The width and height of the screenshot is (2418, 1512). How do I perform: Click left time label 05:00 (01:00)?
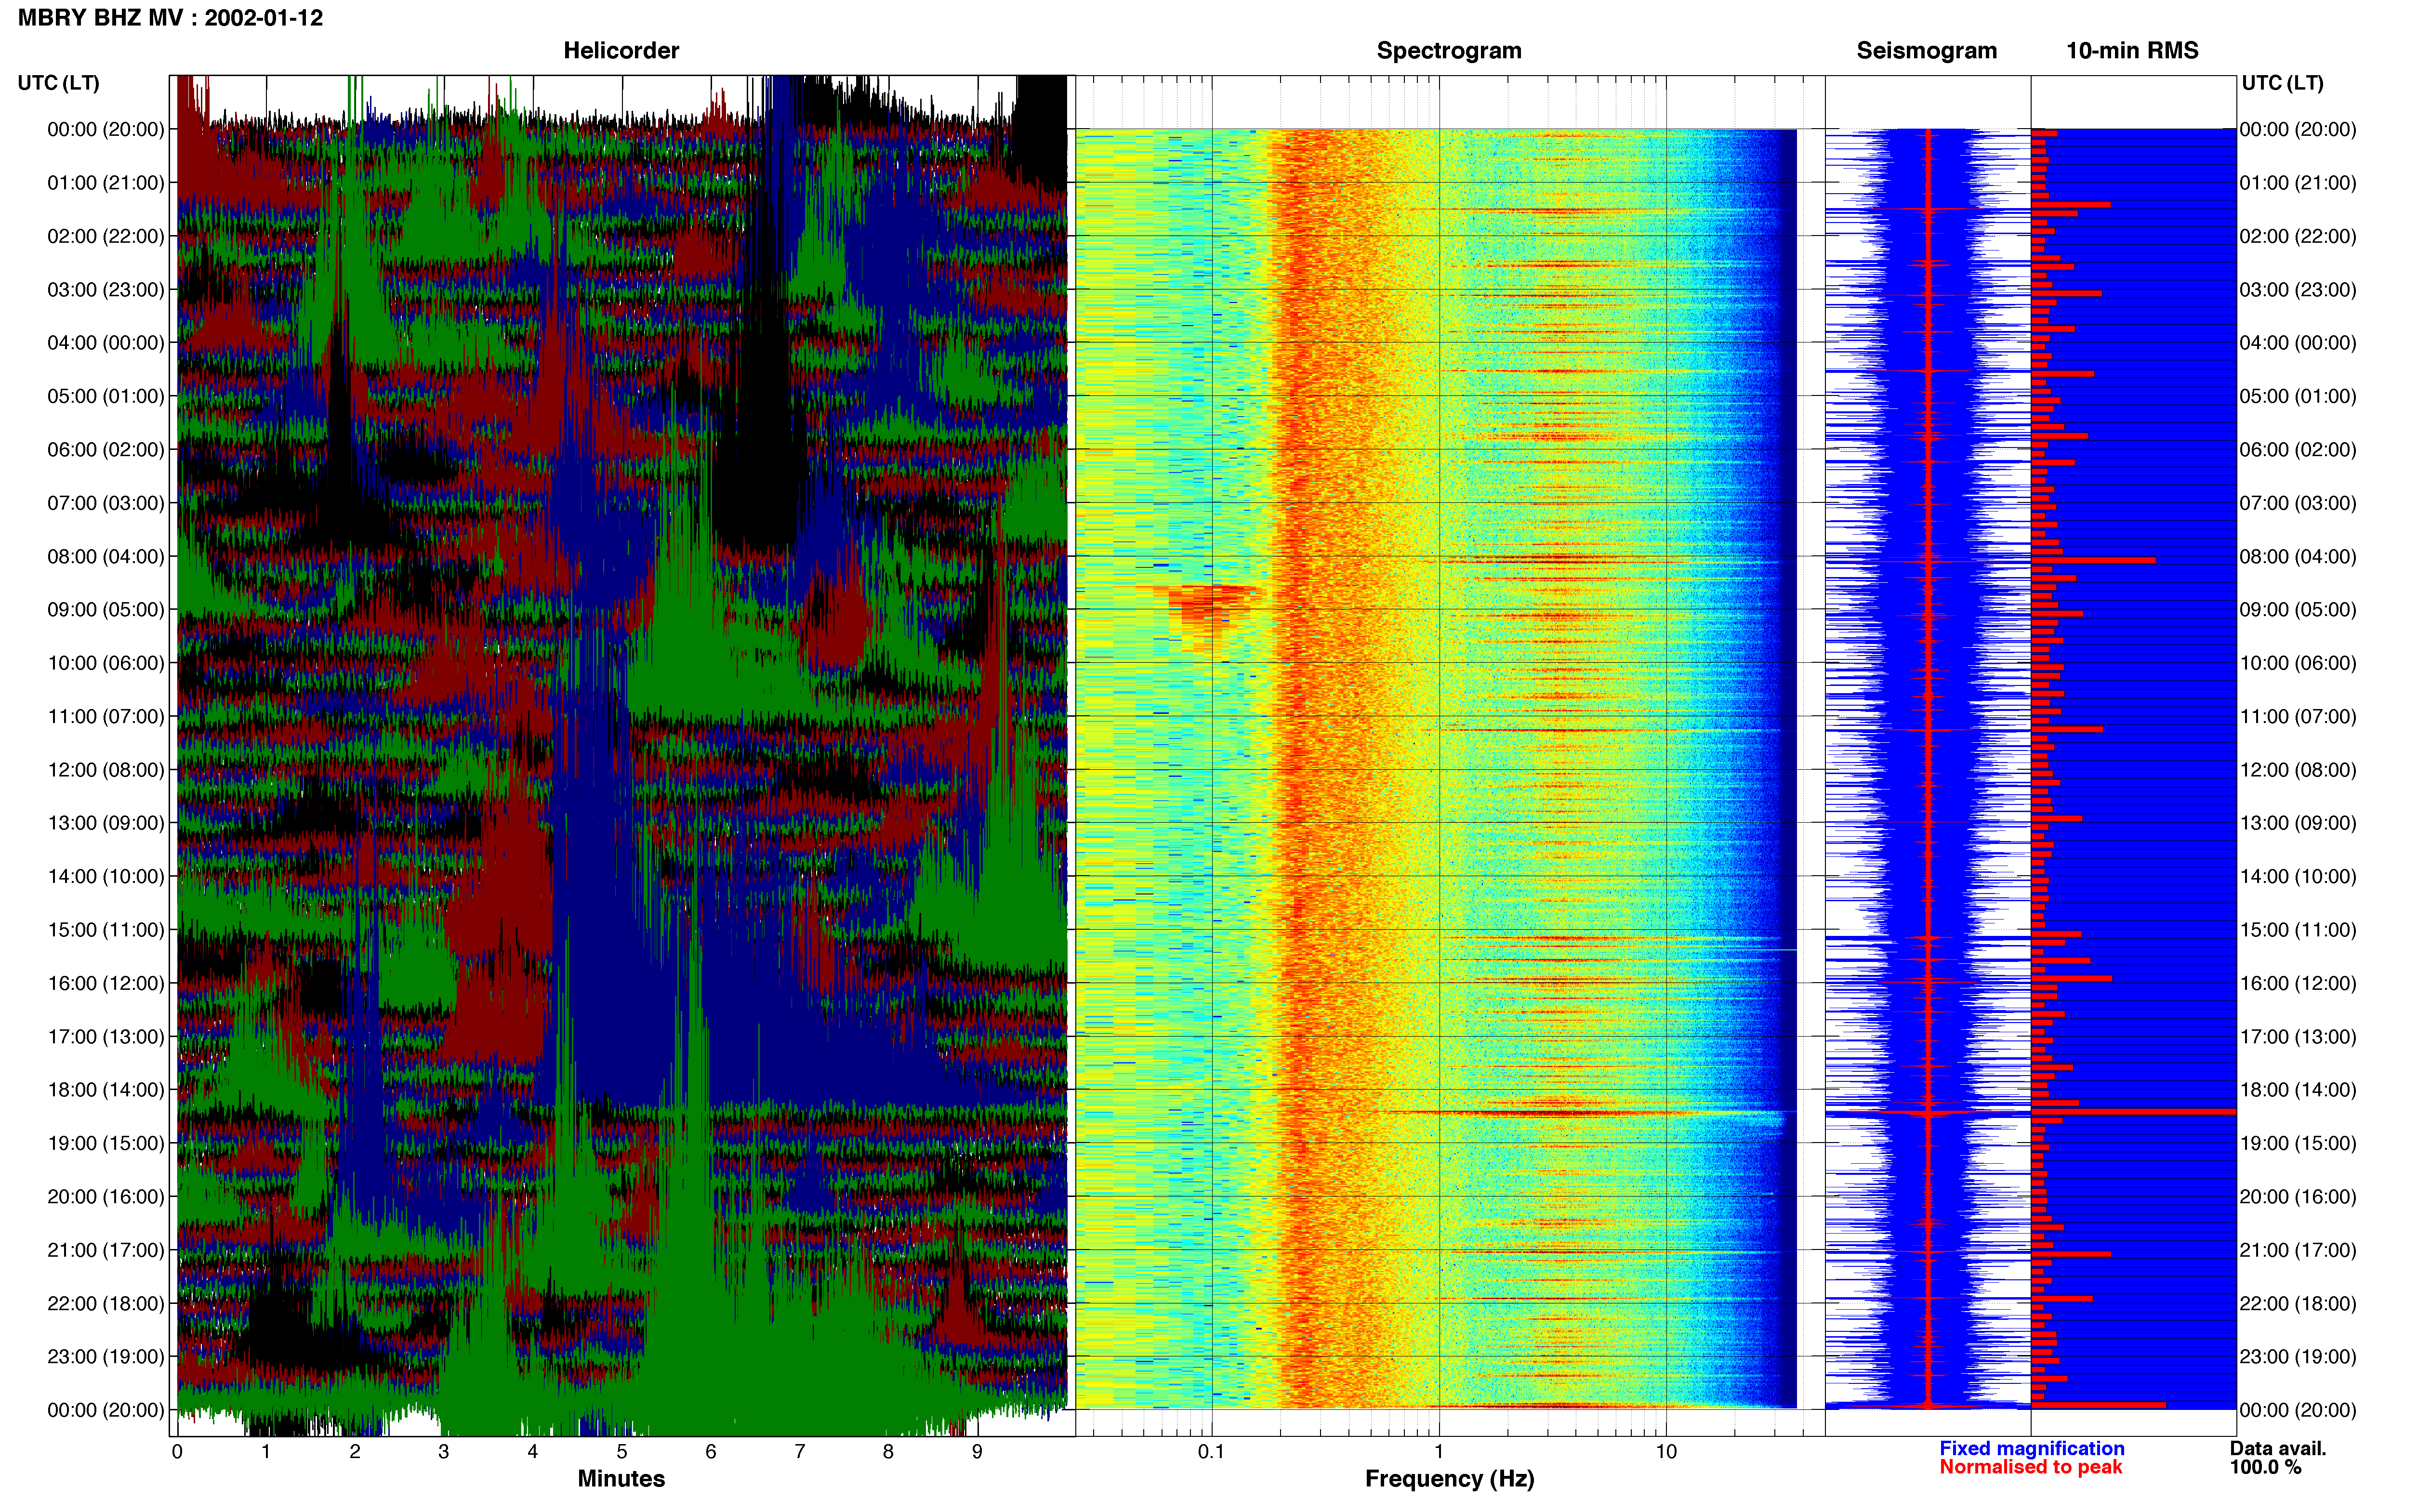(106, 396)
